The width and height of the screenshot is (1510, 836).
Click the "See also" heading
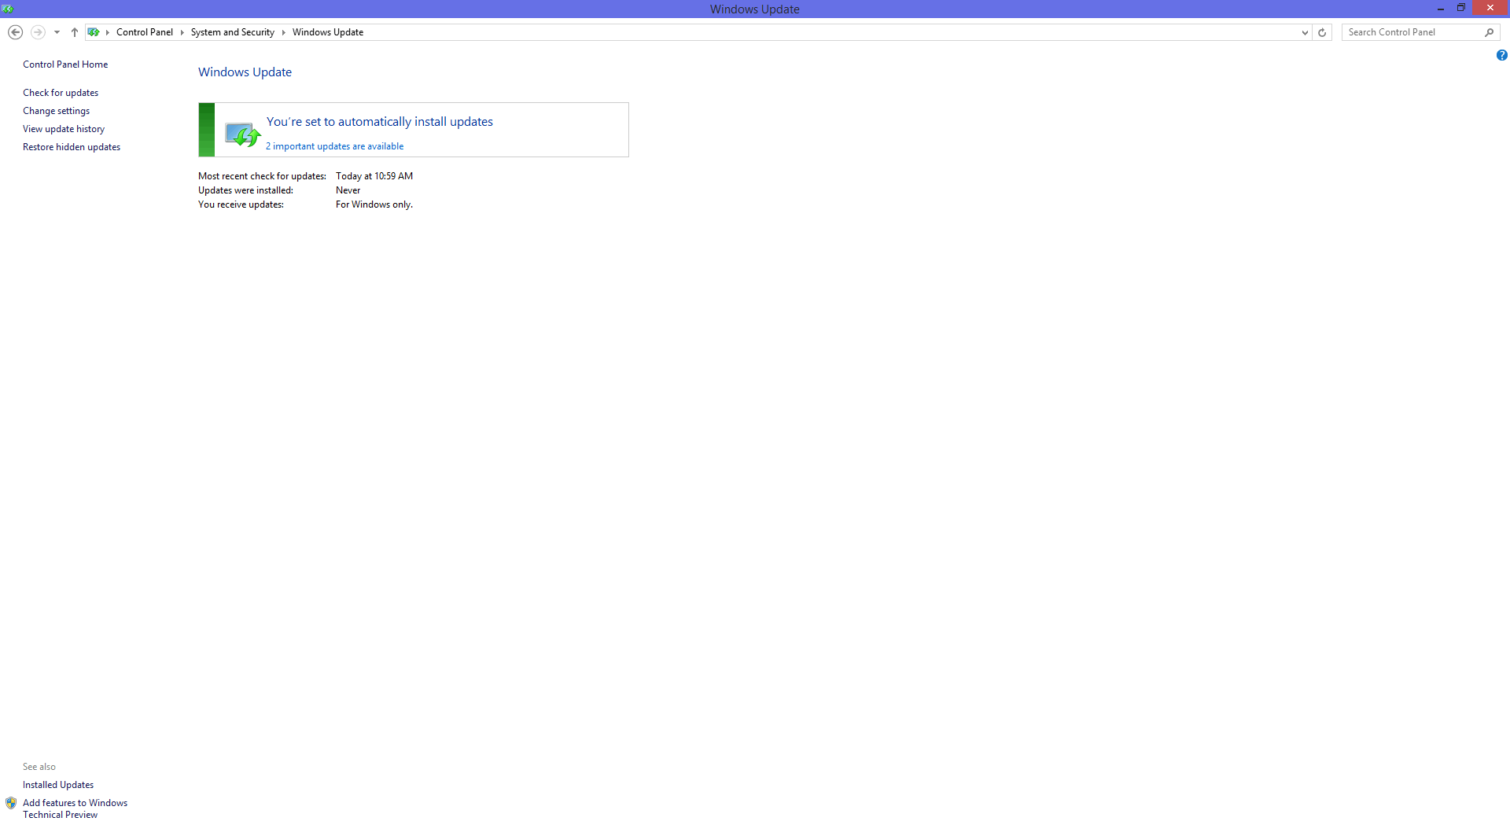[39, 767]
